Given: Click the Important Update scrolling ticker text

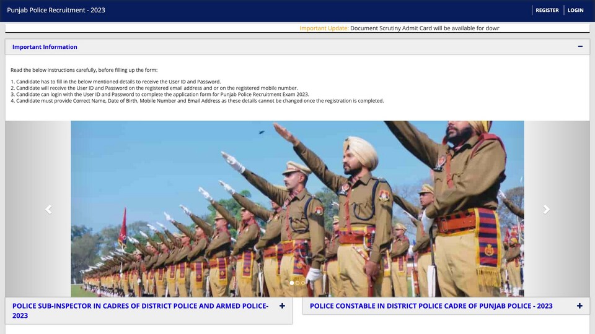Looking at the screenshot, I should [x=399, y=28].
